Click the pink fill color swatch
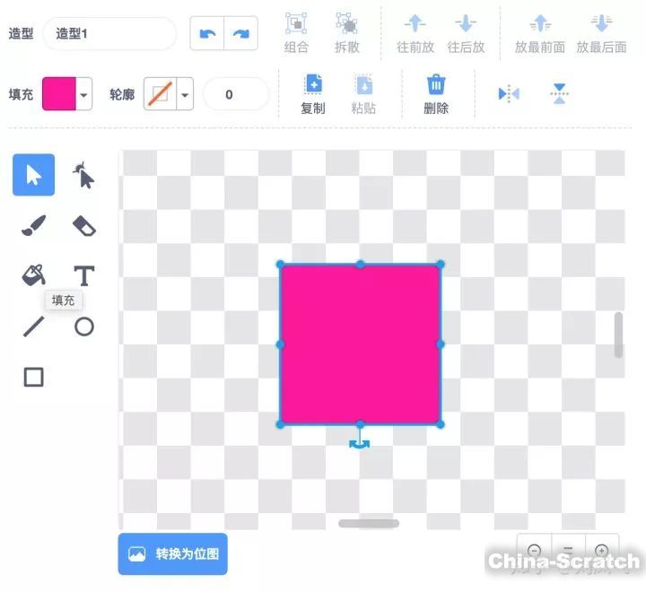 pos(58,94)
